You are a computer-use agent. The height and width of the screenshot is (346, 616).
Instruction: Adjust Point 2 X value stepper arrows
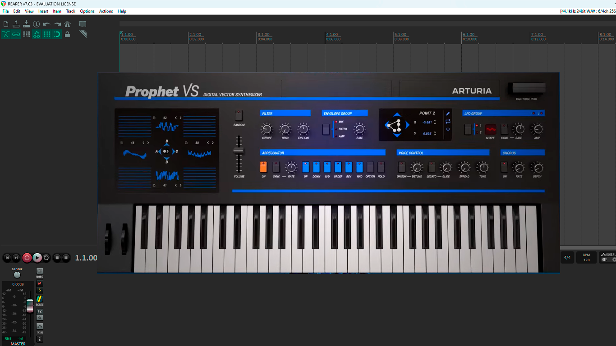pyautogui.click(x=435, y=122)
